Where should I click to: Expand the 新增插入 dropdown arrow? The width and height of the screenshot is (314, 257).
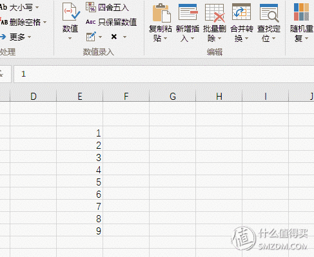click(192, 39)
